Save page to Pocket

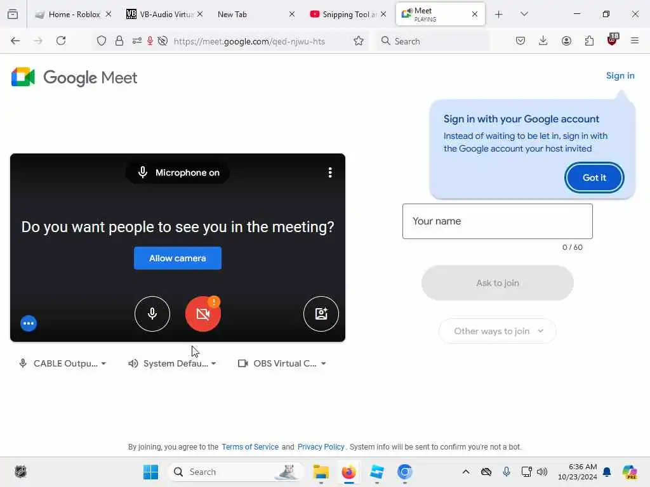click(x=521, y=41)
